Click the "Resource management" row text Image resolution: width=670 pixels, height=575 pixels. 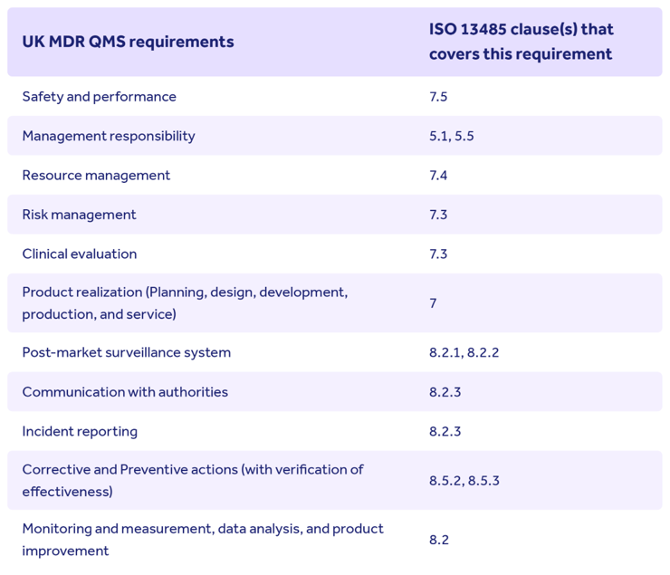96,176
